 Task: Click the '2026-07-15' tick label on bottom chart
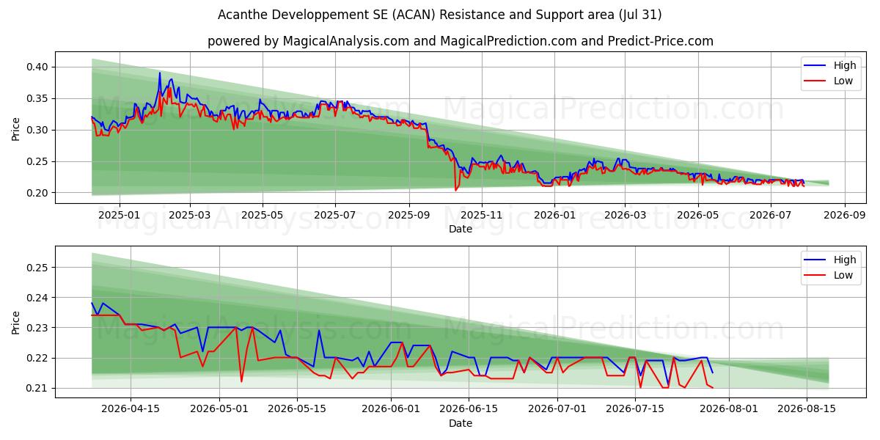click(635, 410)
